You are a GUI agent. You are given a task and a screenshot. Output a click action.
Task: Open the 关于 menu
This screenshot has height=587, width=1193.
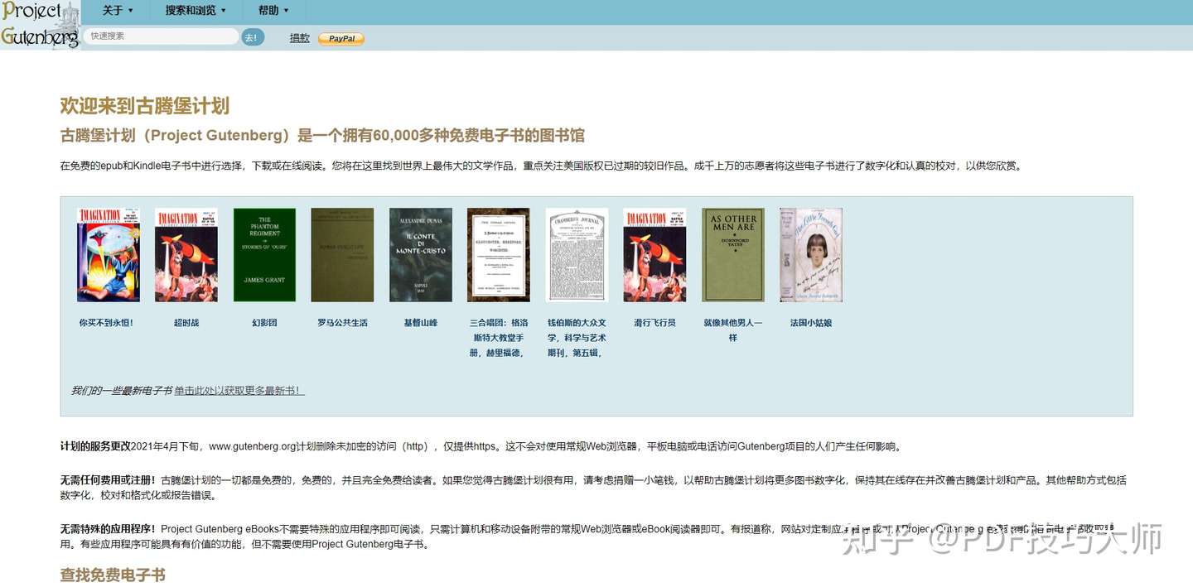pyautogui.click(x=118, y=11)
